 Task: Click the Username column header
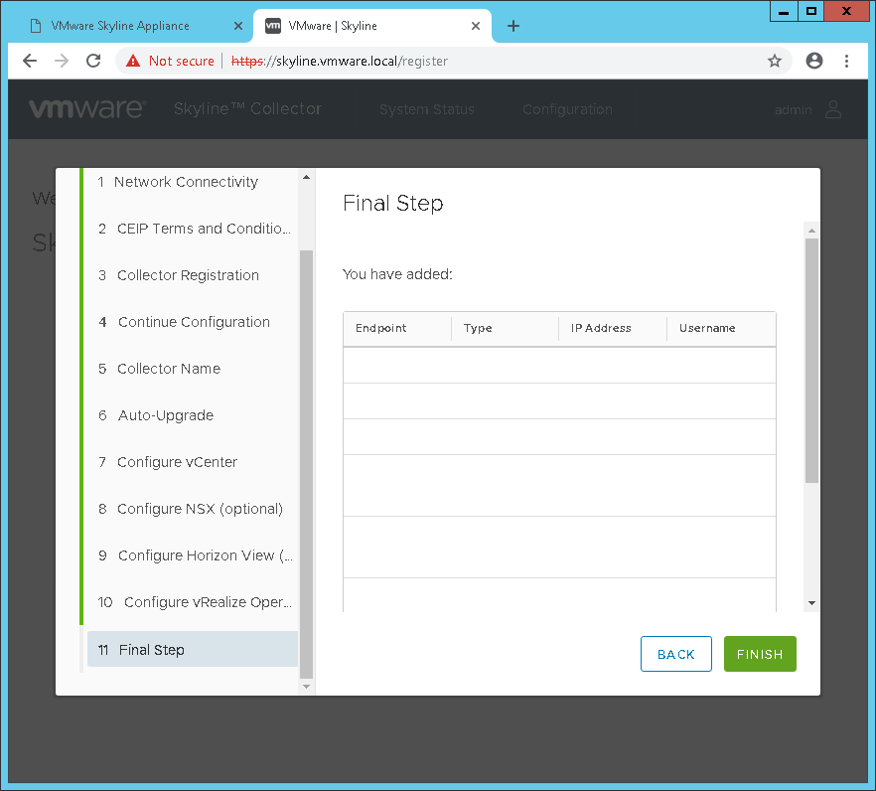tap(721, 328)
